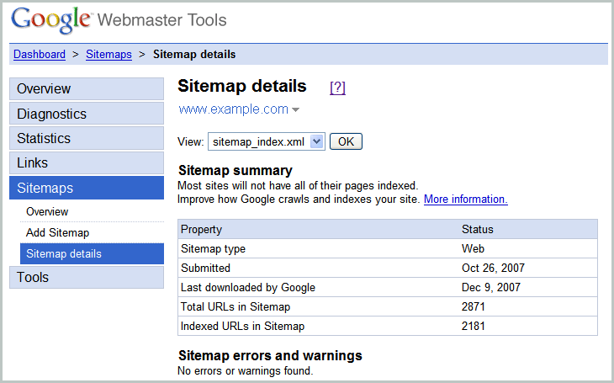Open the Dashboard breadcrumb link
614x383 pixels.
coord(40,54)
